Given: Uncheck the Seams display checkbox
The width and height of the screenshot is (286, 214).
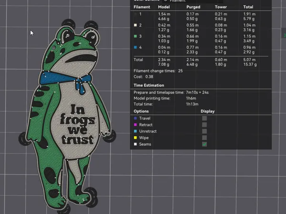Looking at the screenshot, I should 204,144.
